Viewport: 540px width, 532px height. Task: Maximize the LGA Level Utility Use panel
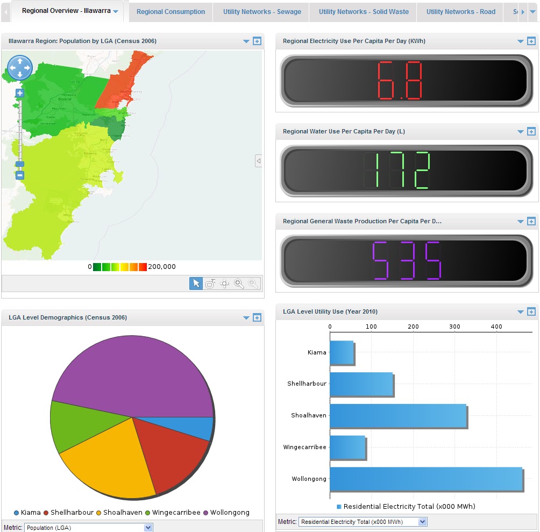532,311
